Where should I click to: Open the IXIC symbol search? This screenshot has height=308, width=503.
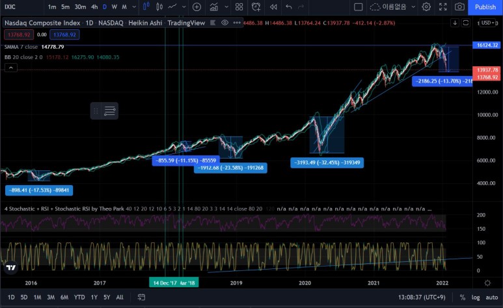10,6
